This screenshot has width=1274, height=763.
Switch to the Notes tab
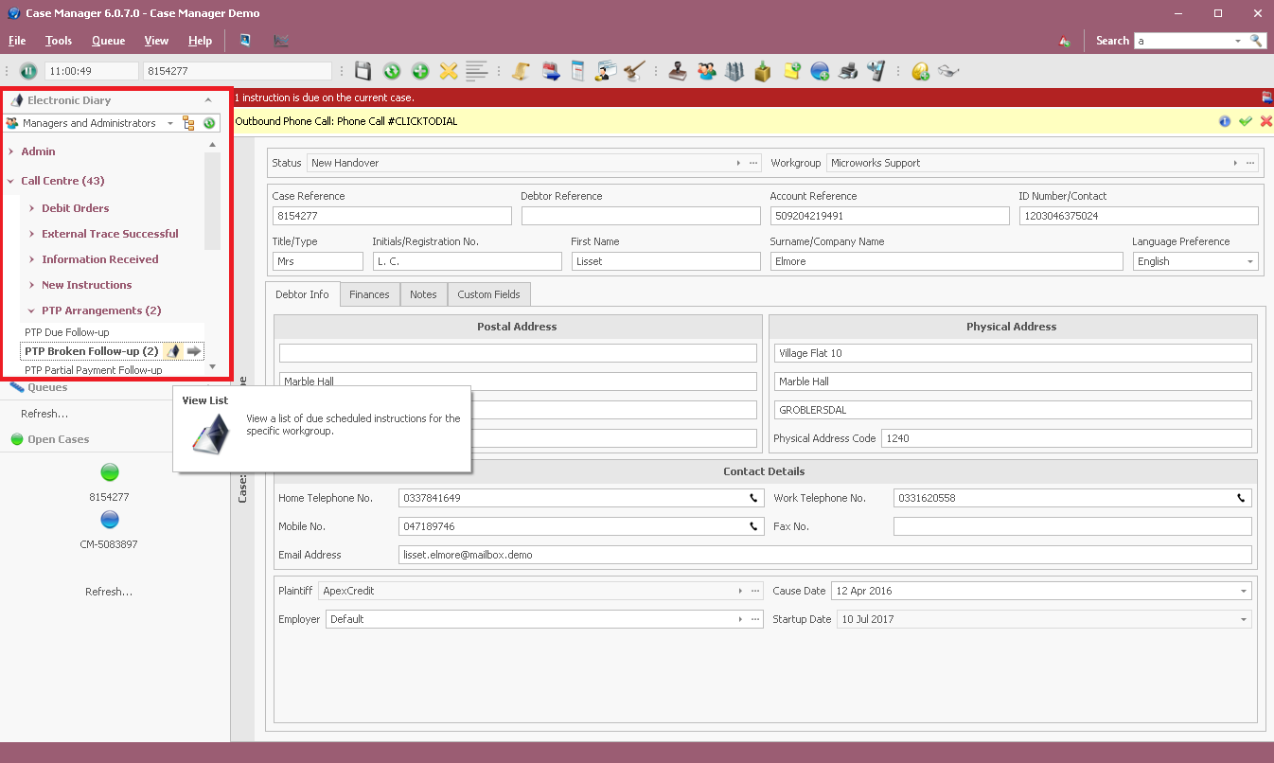(423, 294)
